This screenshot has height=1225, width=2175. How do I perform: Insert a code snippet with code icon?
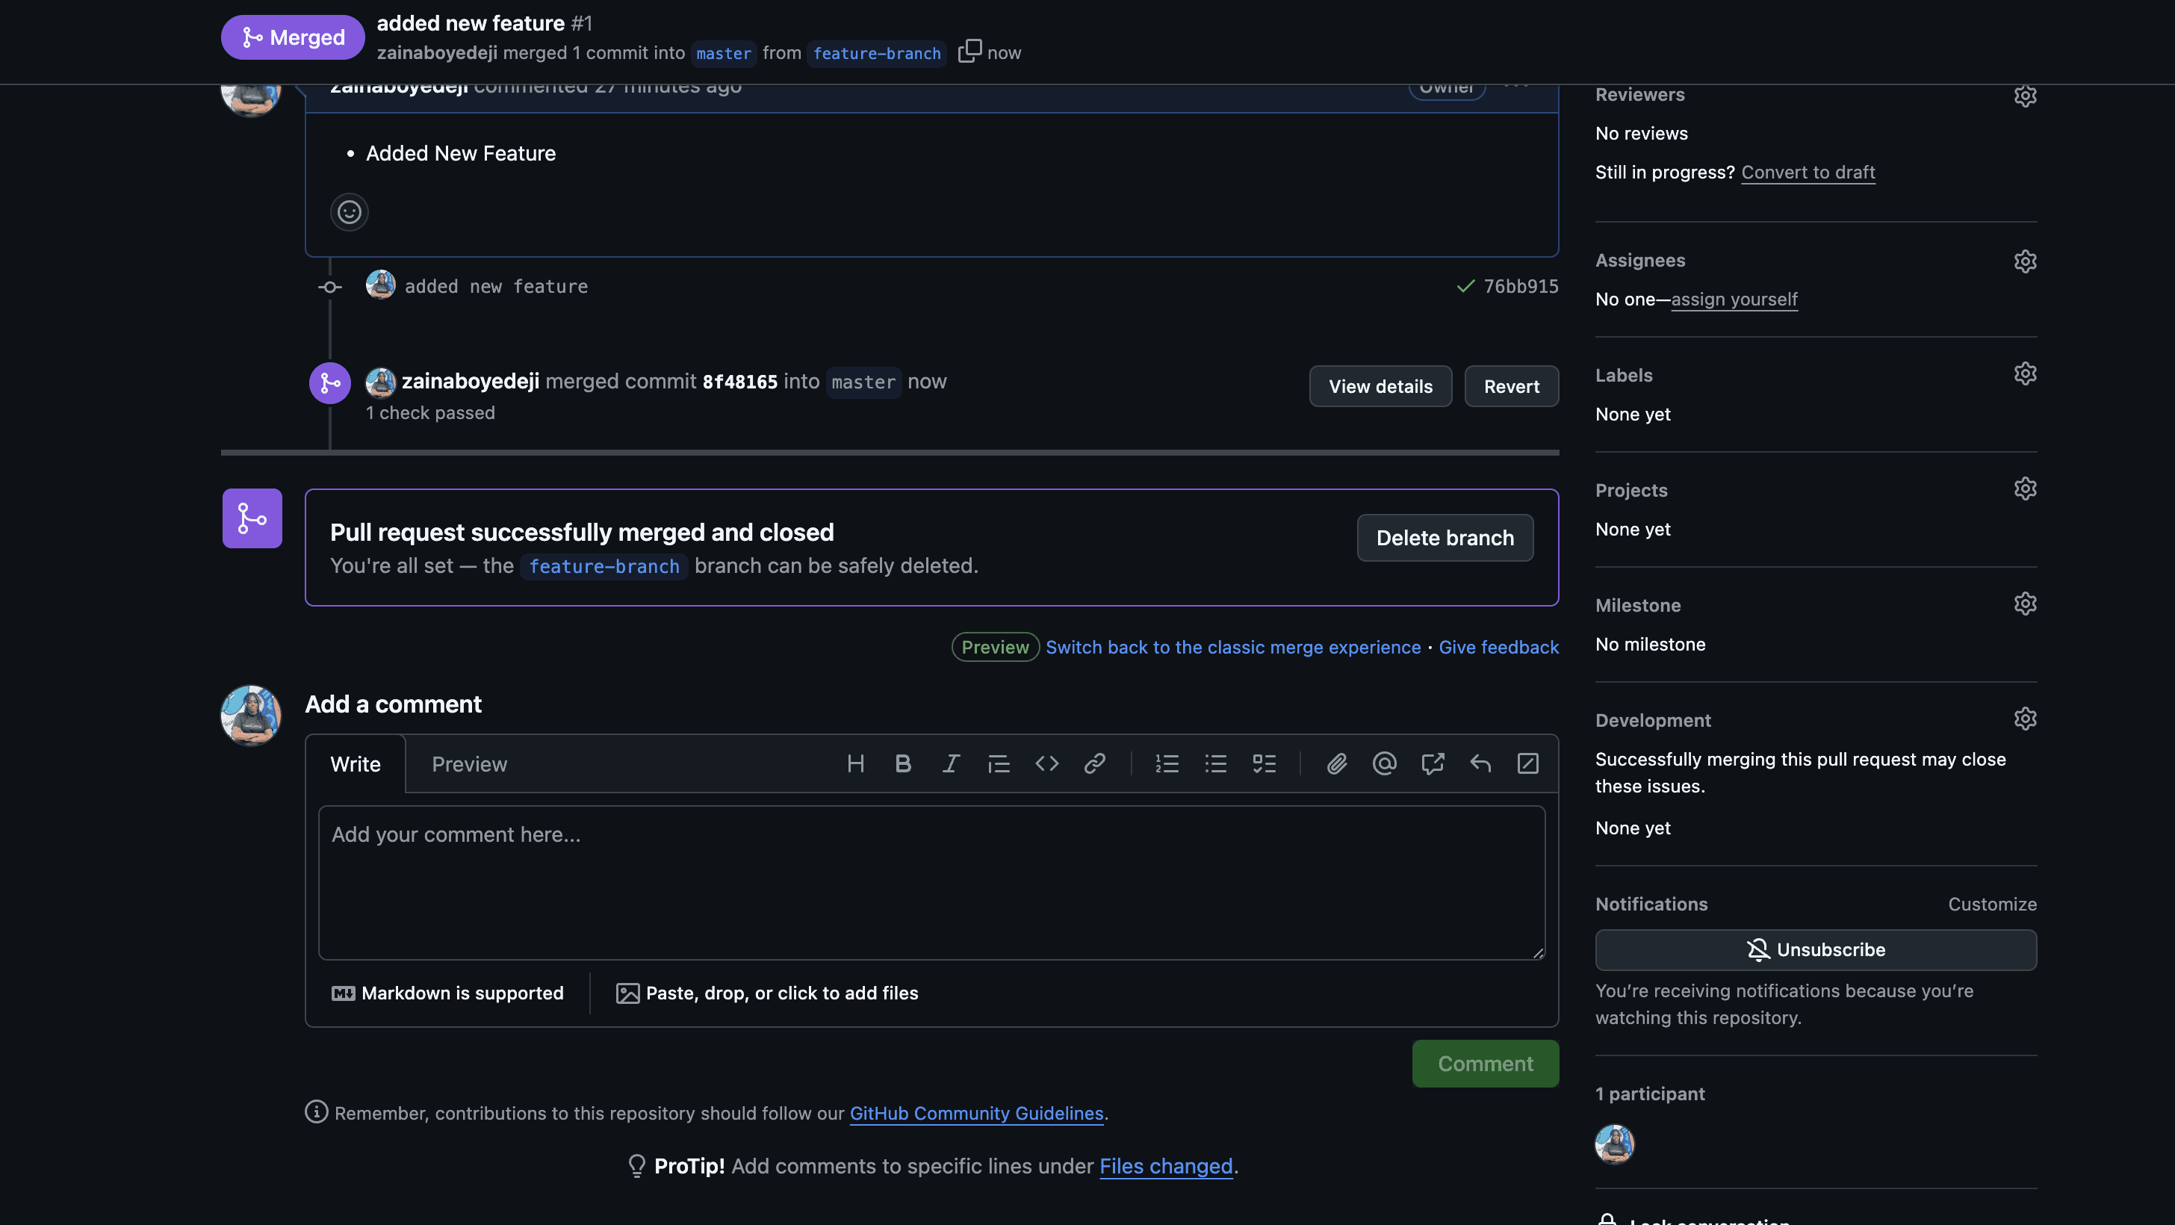pyautogui.click(x=1047, y=764)
